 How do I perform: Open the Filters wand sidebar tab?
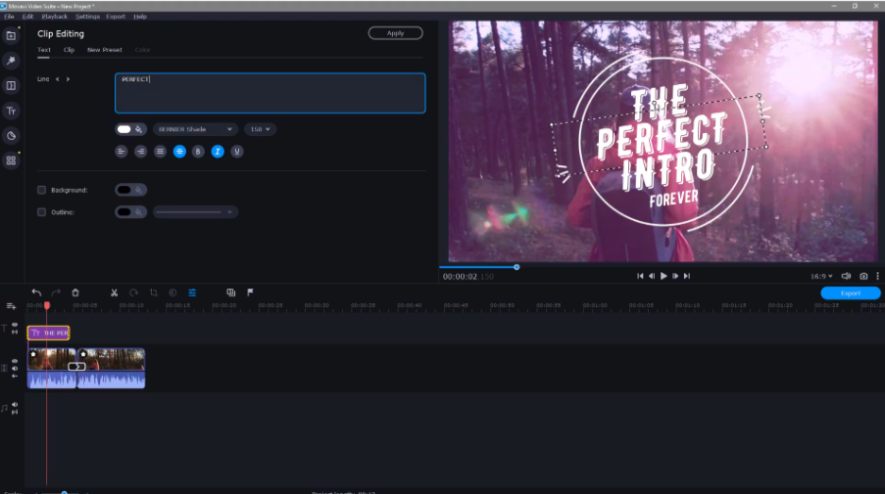11,61
